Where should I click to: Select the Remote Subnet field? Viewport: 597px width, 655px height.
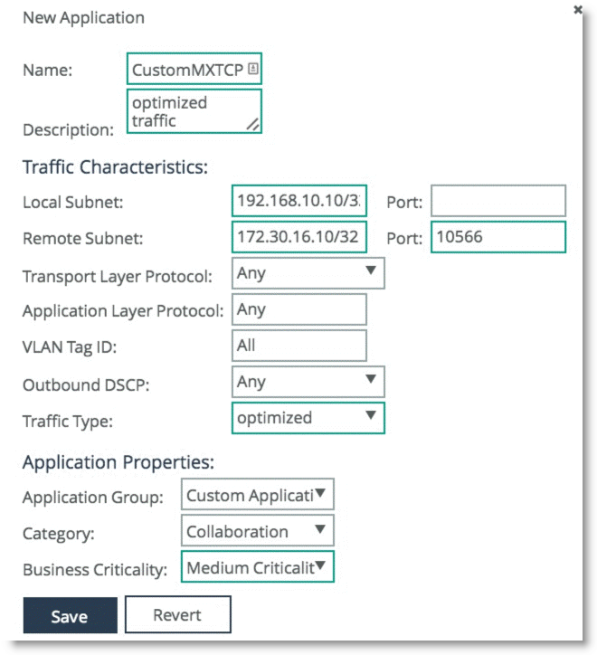coord(299,237)
